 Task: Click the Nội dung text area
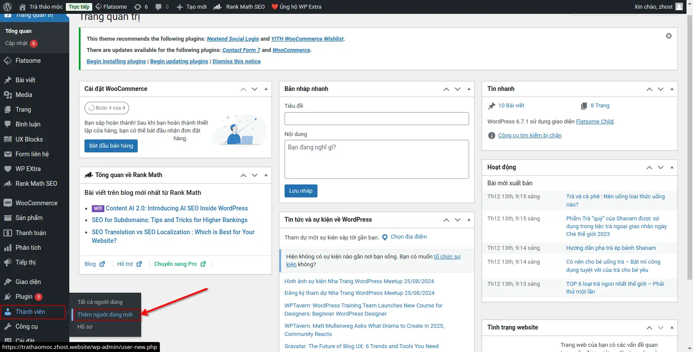(x=377, y=159)
